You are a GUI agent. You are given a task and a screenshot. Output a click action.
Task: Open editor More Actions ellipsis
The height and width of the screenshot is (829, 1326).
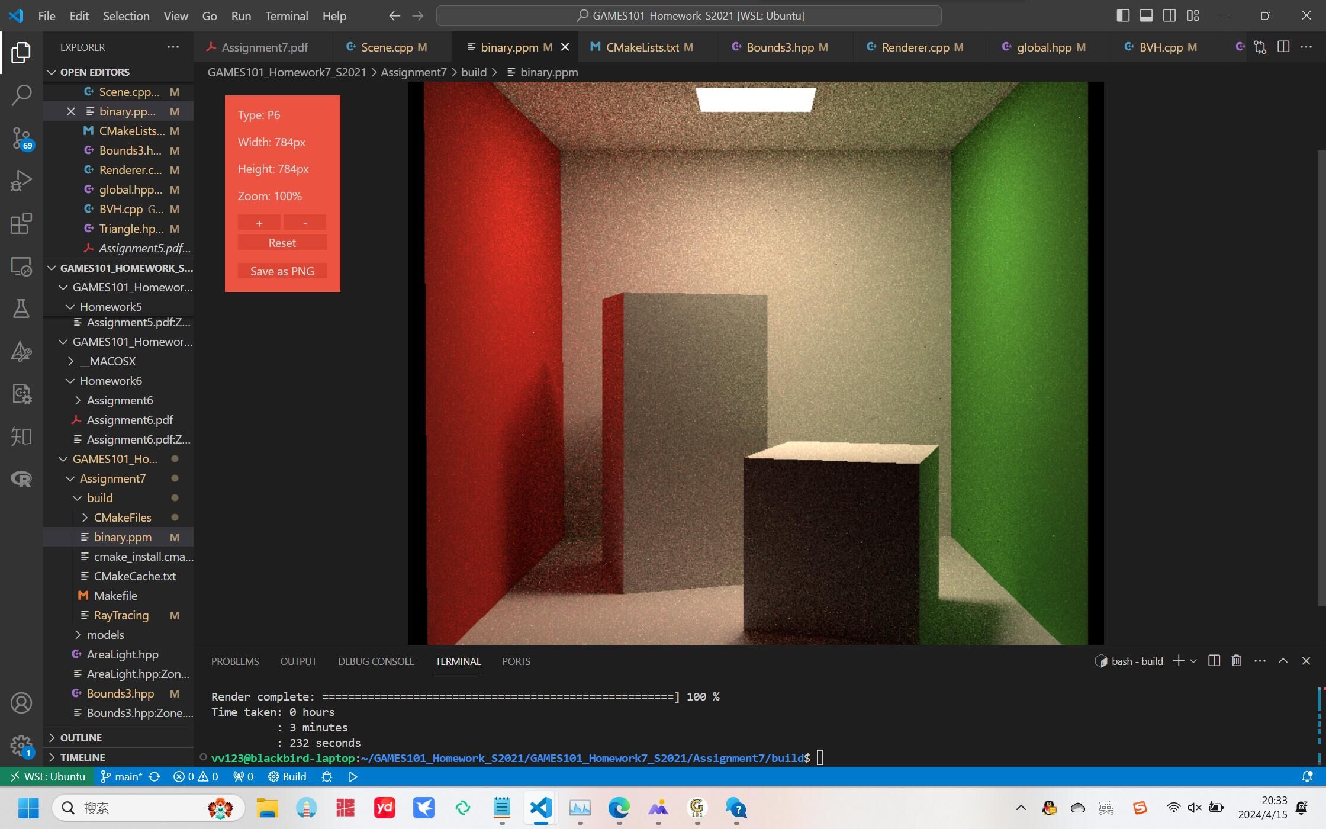tap(1306, 47)
